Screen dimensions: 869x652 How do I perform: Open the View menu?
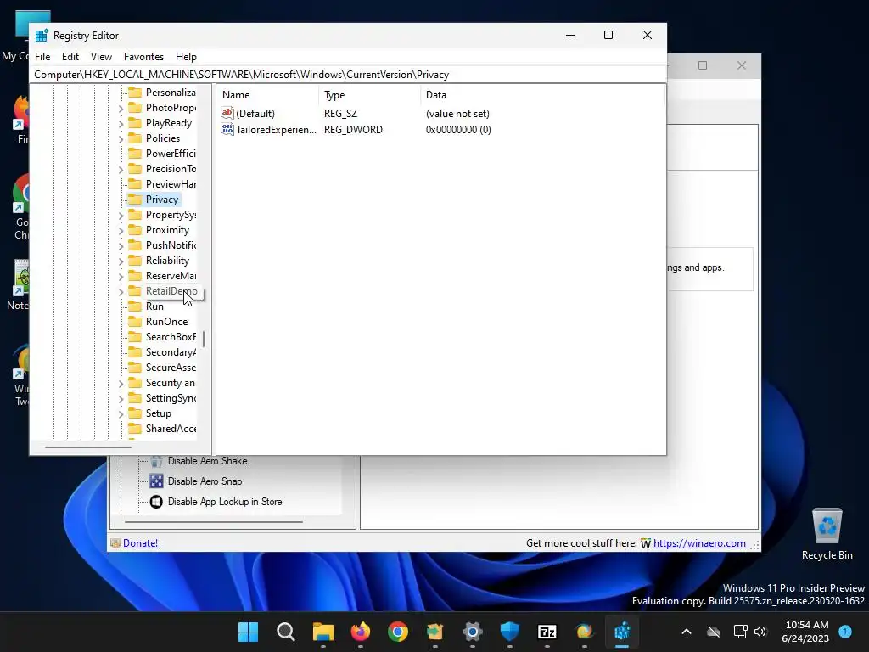point(101,57)
